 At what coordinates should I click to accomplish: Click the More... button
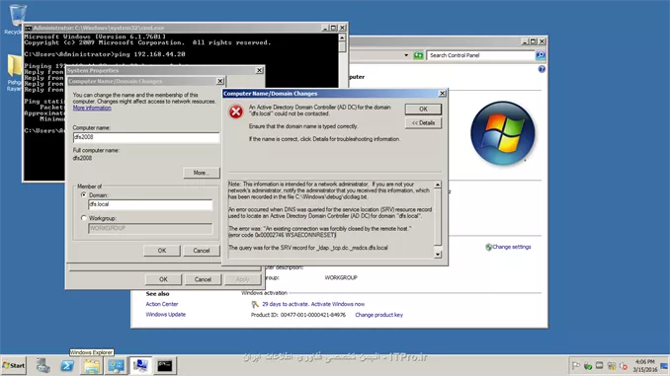tap(202, 173)
